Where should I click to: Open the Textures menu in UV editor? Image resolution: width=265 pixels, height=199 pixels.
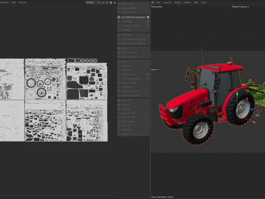23,3
